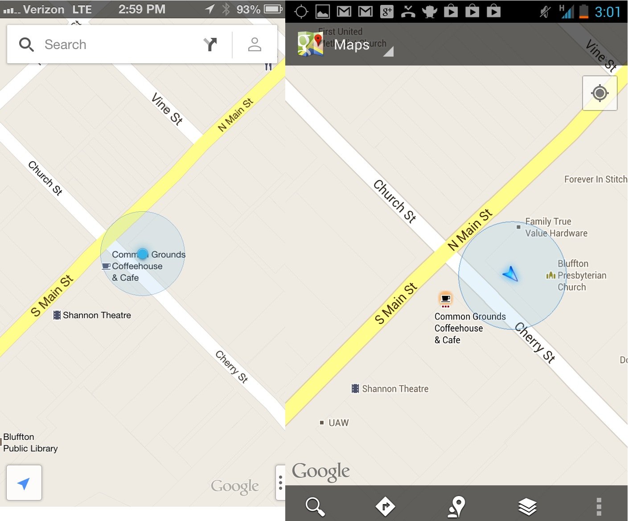Select Bluffton Presbyterian Church on map
628x521 pixels.
click(582, 275)
